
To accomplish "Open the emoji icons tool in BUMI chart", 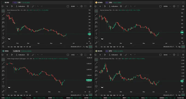I will pos(3,38).
